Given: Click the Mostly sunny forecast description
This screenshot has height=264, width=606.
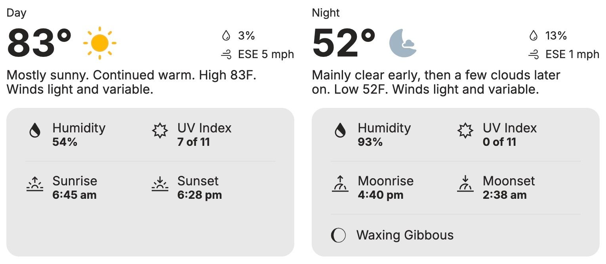Looking at the screenshot, I should 131,82.
